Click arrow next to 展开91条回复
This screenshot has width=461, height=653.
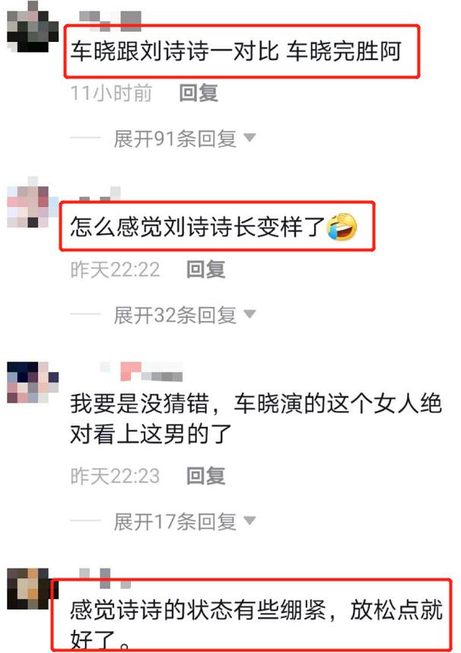250,138
